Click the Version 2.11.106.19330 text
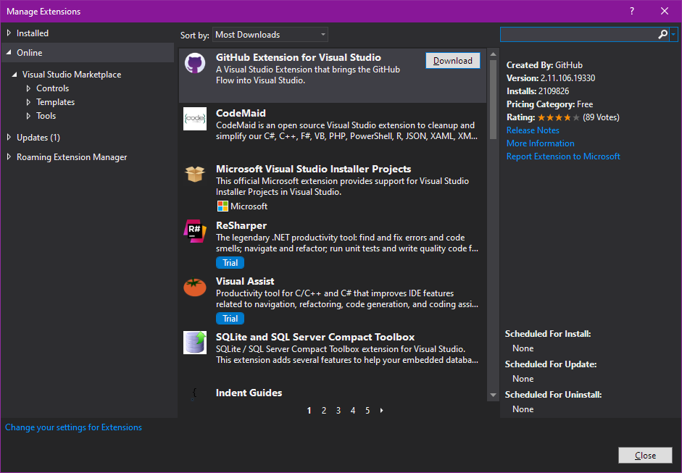Screen dimensions: 682x473 pyautogui.click(x=551, y=78)
